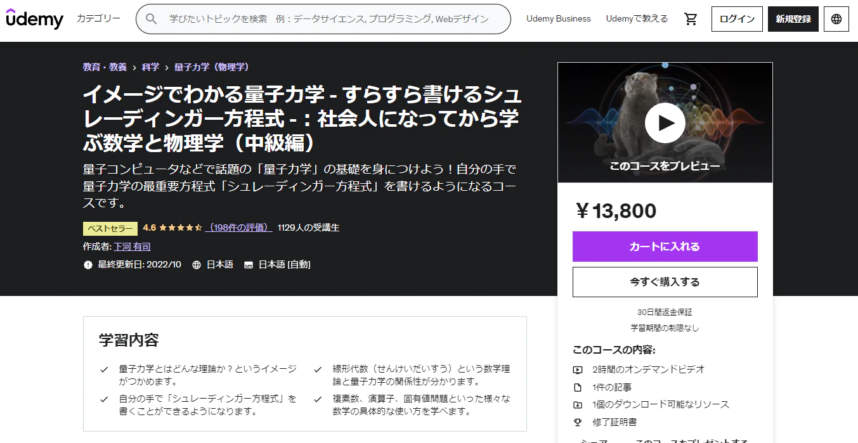Focus the course search field
Screen dimensions: 858x443
(x=323, y=19)
